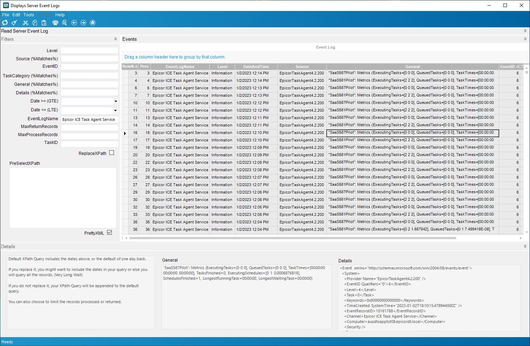Uncheck the PrettyXML checkbox
Image resolution: width=530 pixels, height=346 pixels.
pyautogui.click(x=109, y=233)
